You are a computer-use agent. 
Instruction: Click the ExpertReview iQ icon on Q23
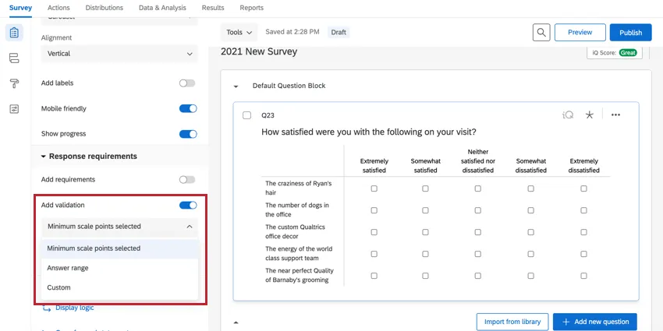(568, 115)
